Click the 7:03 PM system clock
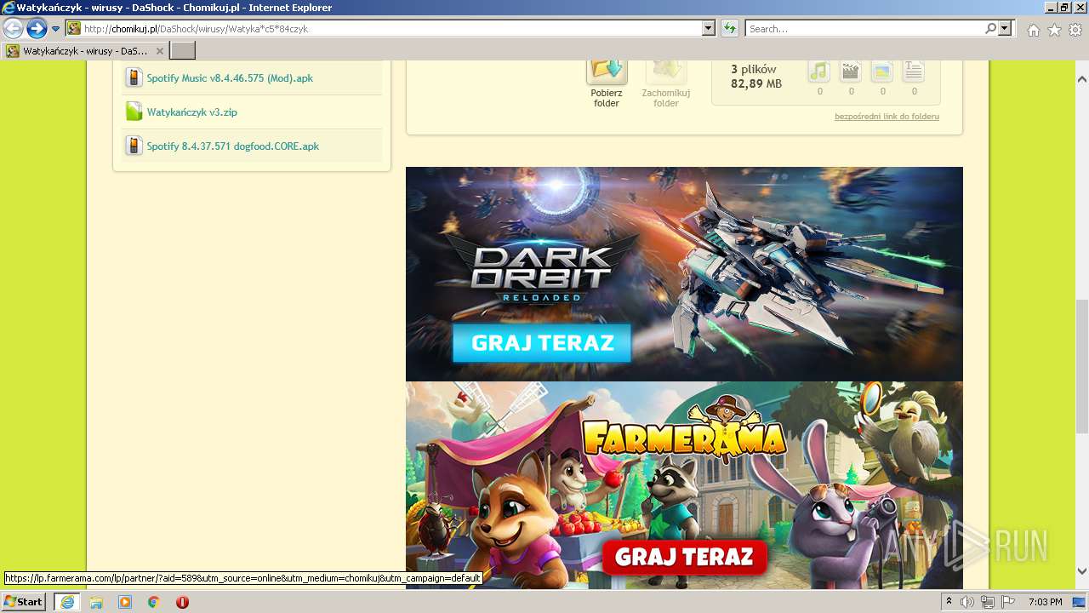1089x613 pixels. [x=1045, y=602]
